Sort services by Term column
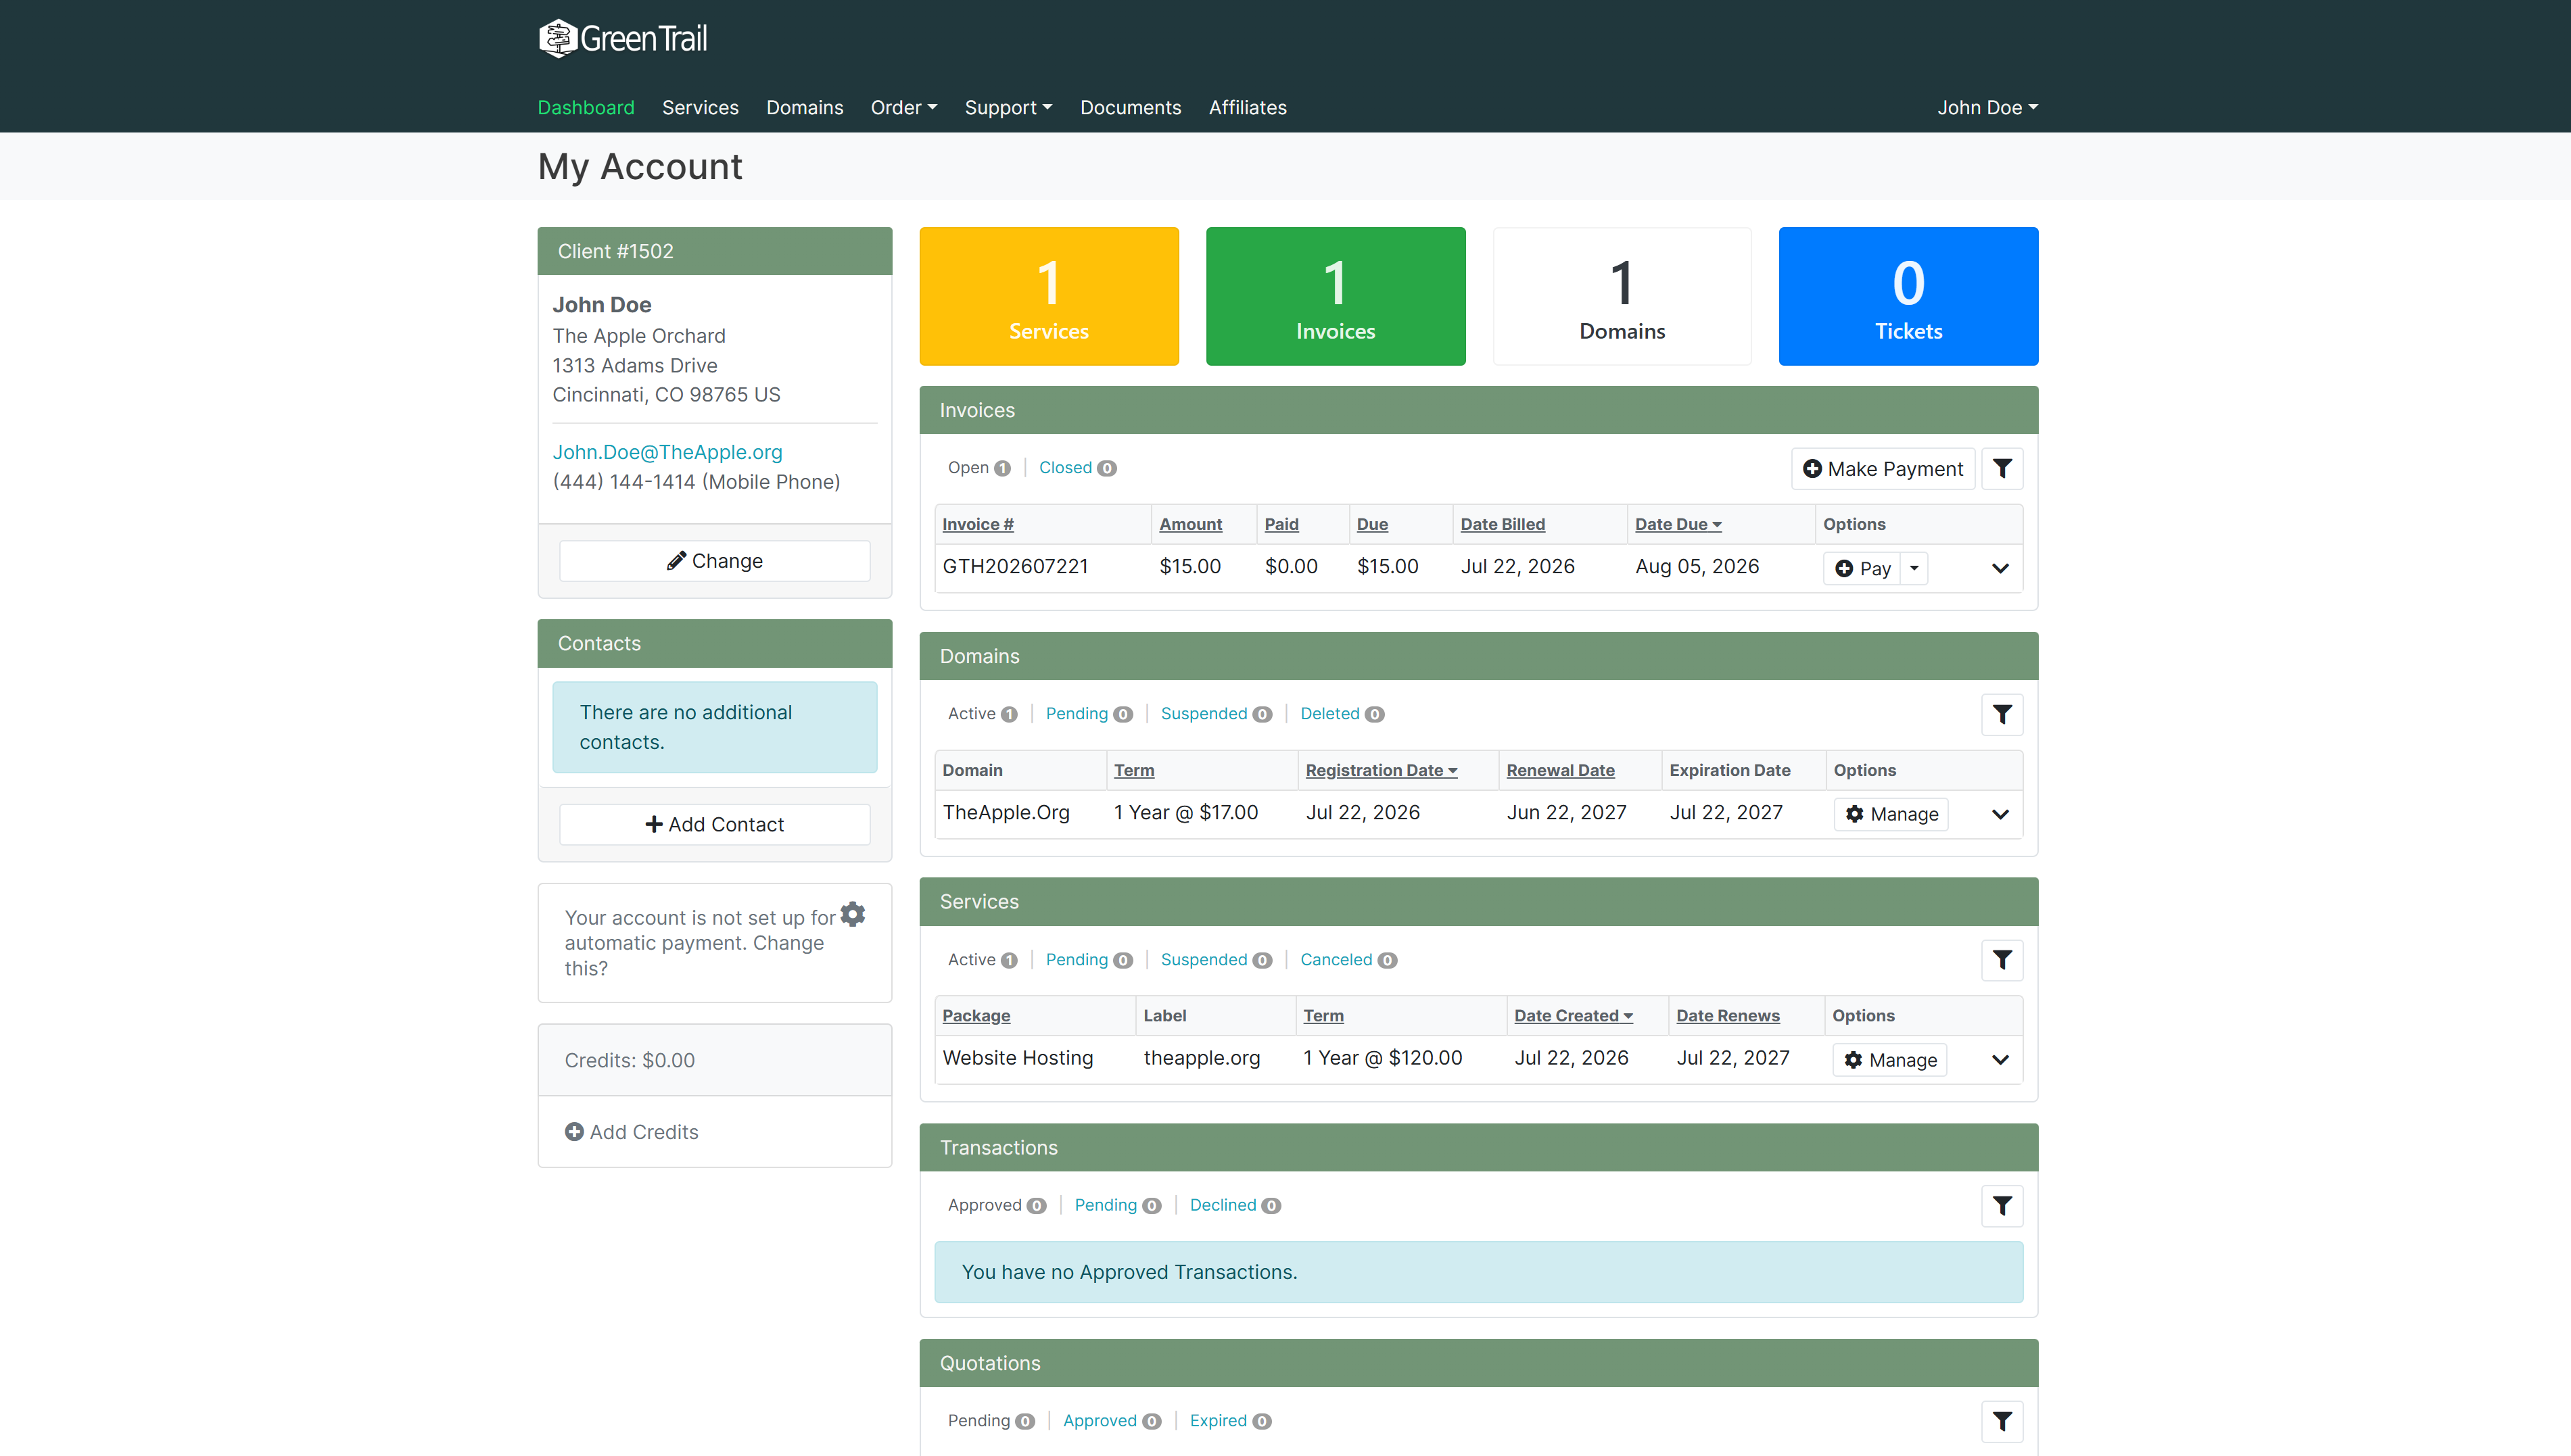Image resolution: width=2571 pixels, height=1456 pixels. click(1323, 1015)
